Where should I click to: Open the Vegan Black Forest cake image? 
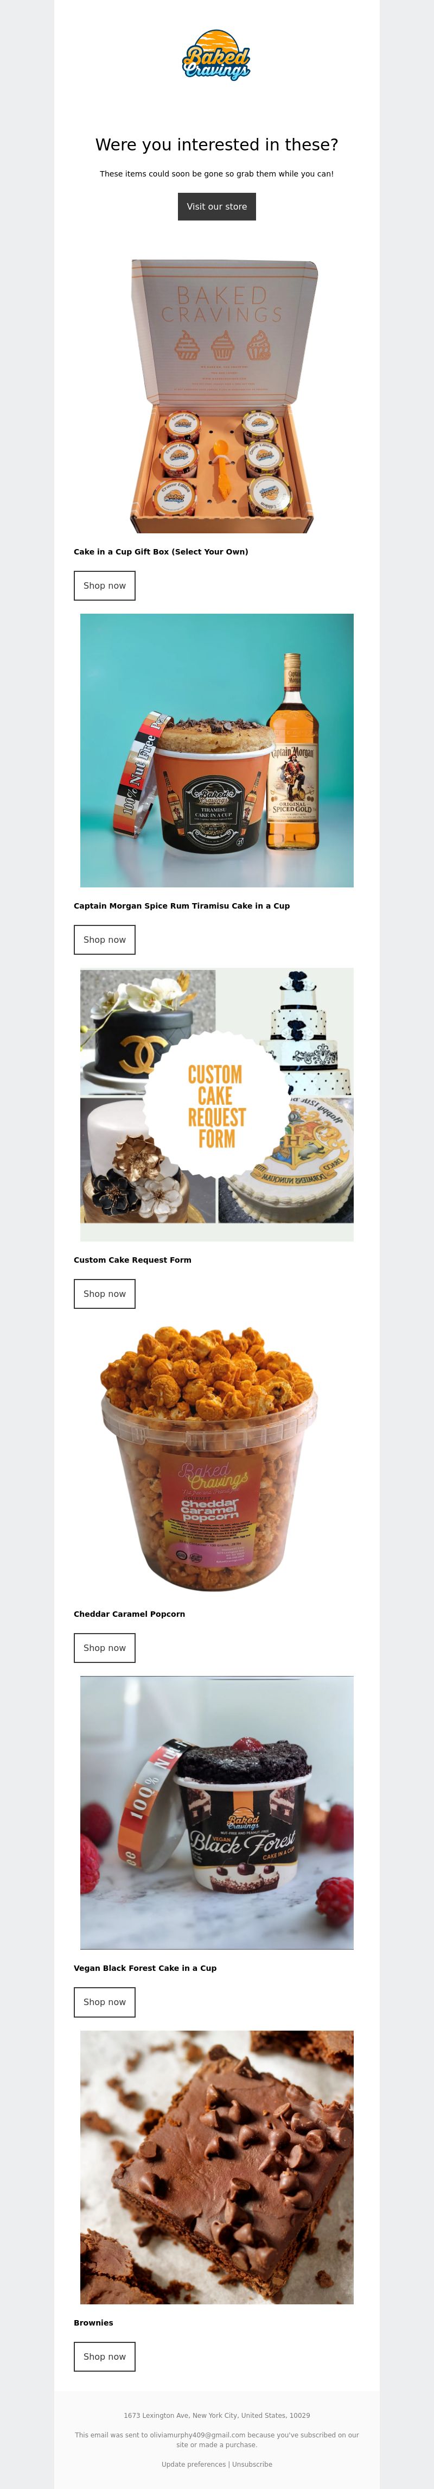(217, 1813)
